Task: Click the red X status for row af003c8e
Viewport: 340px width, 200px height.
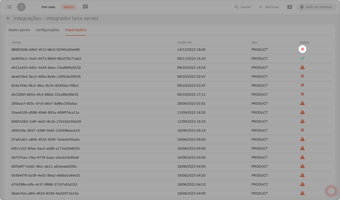Action: (x=302, y=130)
